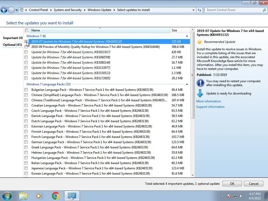The height and width of the screenshot is (201, 268).
Task: Click the Forward navigation arrow button
Action: [11, 10]
